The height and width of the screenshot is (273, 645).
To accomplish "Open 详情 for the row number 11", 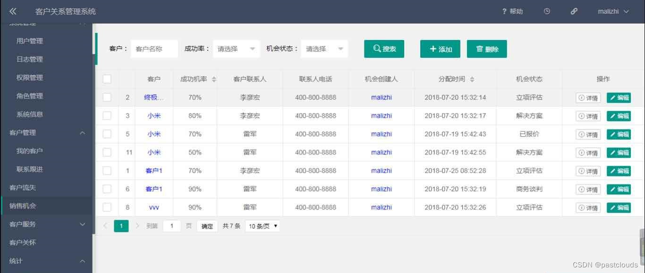I will pos(588,153).
